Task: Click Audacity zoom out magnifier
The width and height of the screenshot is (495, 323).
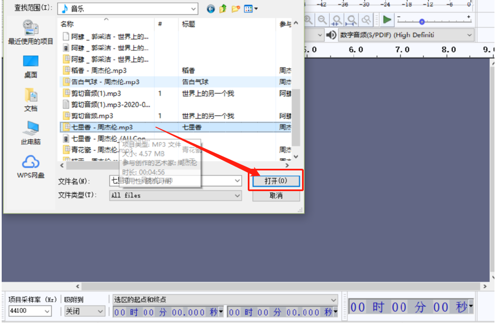Action: pyautogui.click(x=322, y=20)
